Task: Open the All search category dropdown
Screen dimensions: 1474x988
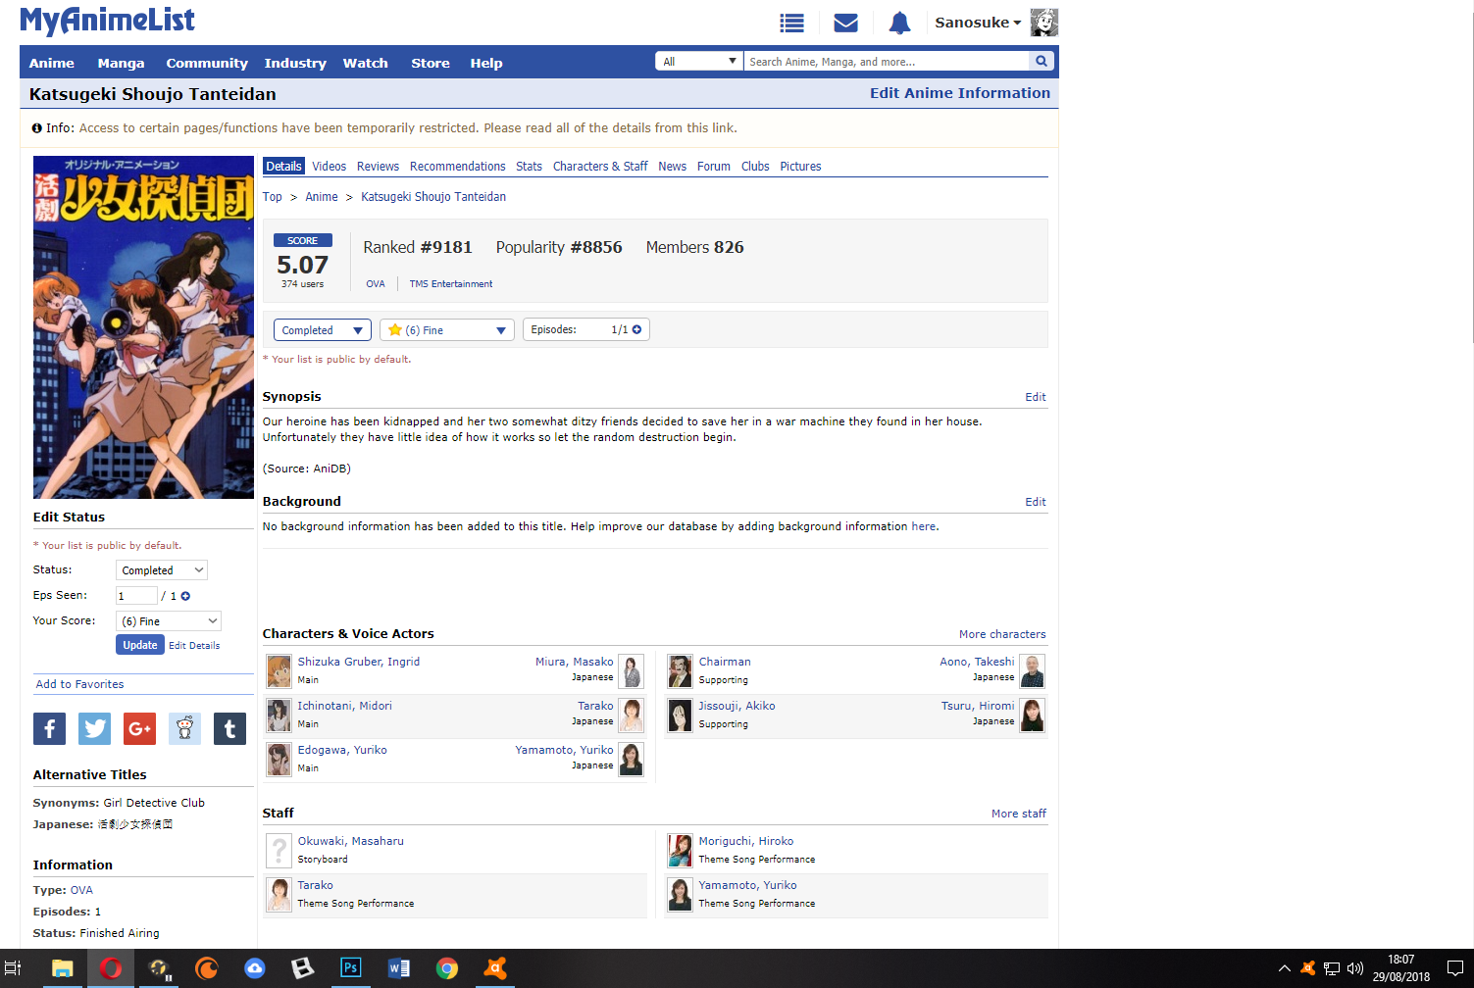Action: click(699, 61)
